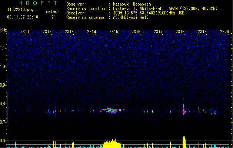
Task: Click the 0.6 kHz frequency label
Action: (x=3, y=141)
